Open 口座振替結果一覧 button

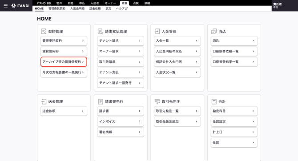[x=234, y=62]
